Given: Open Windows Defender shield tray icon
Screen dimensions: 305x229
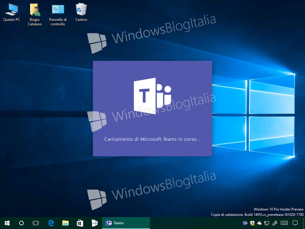Looking at the screenshot, I should (252, 223).
